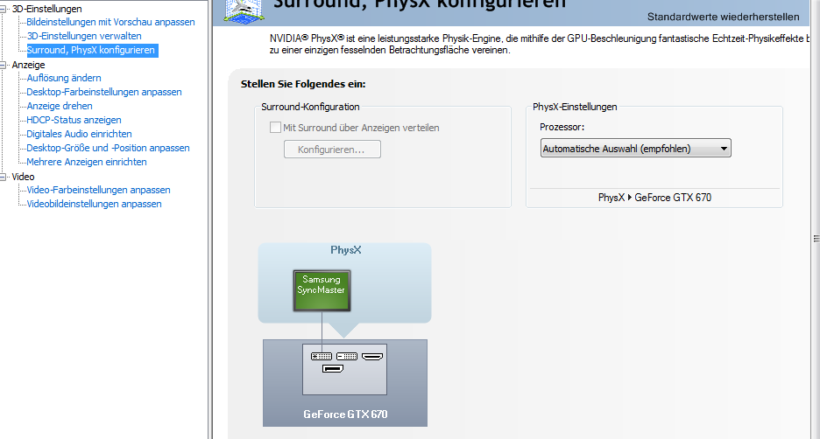Collapse the Anzeige tree node
Image resolution: width=820 pixels, height=439 pixels.
pos(3,65)
